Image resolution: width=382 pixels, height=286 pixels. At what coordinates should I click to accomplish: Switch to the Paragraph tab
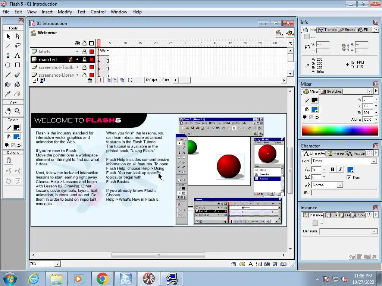tap(336, 153)
